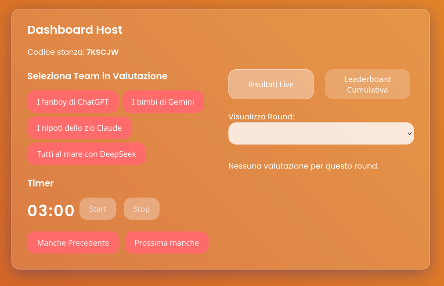Screen dimensions: 444x286
Task: Open the Leaderboard Cumulativa tab
Action: point(367,84)
